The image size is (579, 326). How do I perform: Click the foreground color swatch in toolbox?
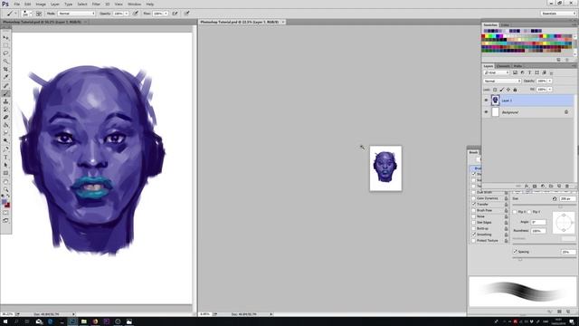pos(4,202)
